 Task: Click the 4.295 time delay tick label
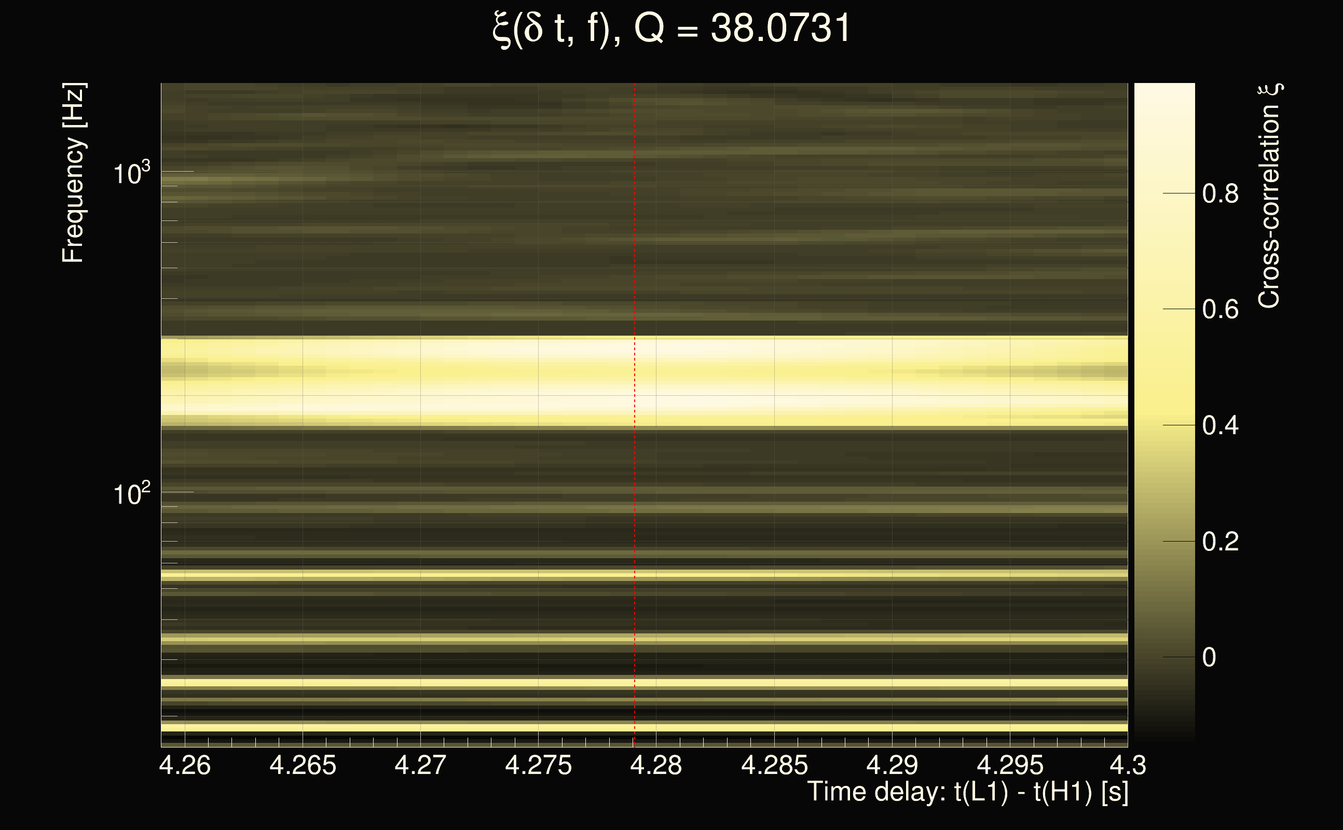[x=1010, y=765]
